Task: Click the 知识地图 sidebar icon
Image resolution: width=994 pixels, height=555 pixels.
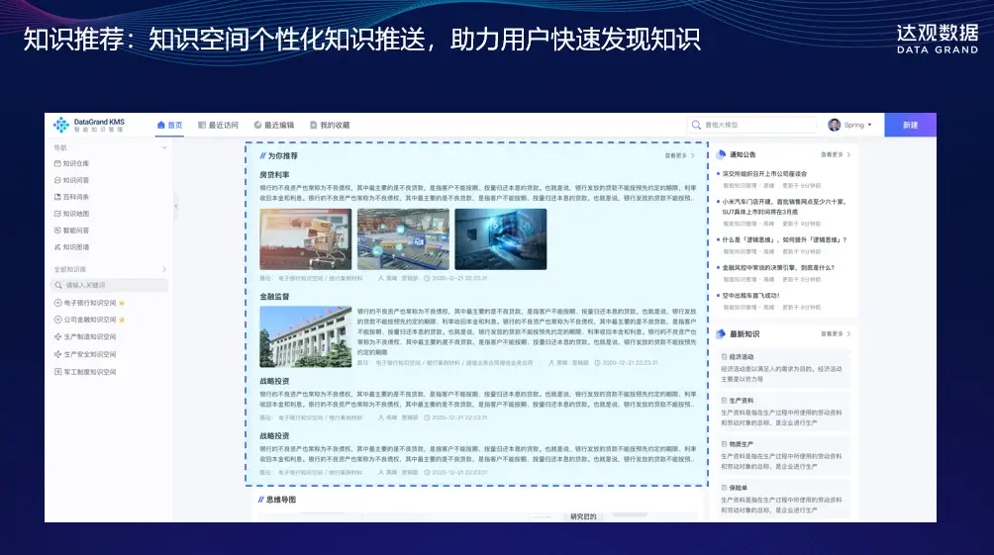Action: tap(57, 214)
